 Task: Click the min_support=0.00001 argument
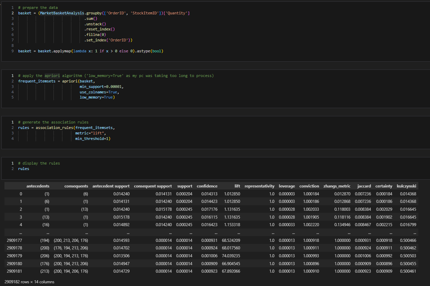click(101, 87)
